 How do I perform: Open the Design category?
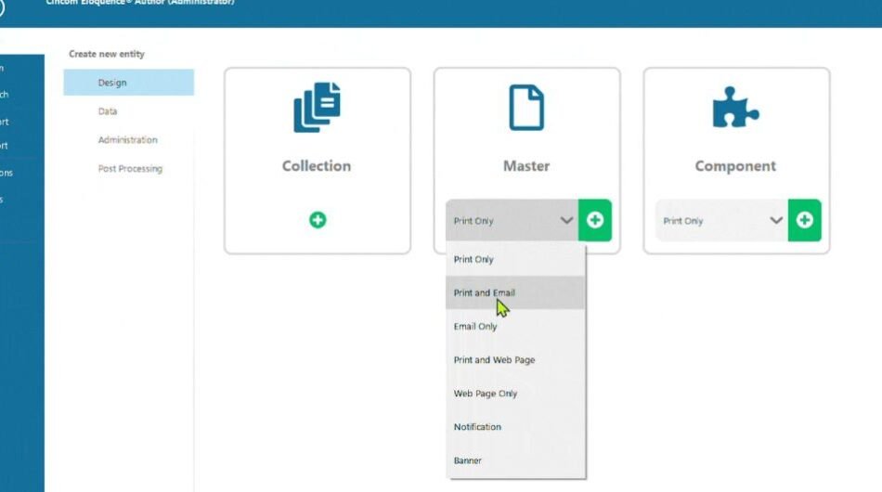pos(129,83)
